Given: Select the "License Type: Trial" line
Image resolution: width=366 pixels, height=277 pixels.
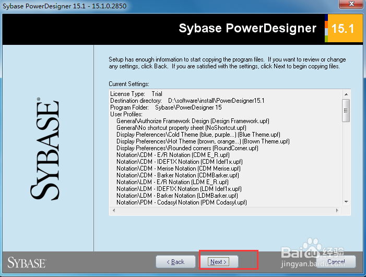Looking at the screenshot, I should click(x=136, y=94).
